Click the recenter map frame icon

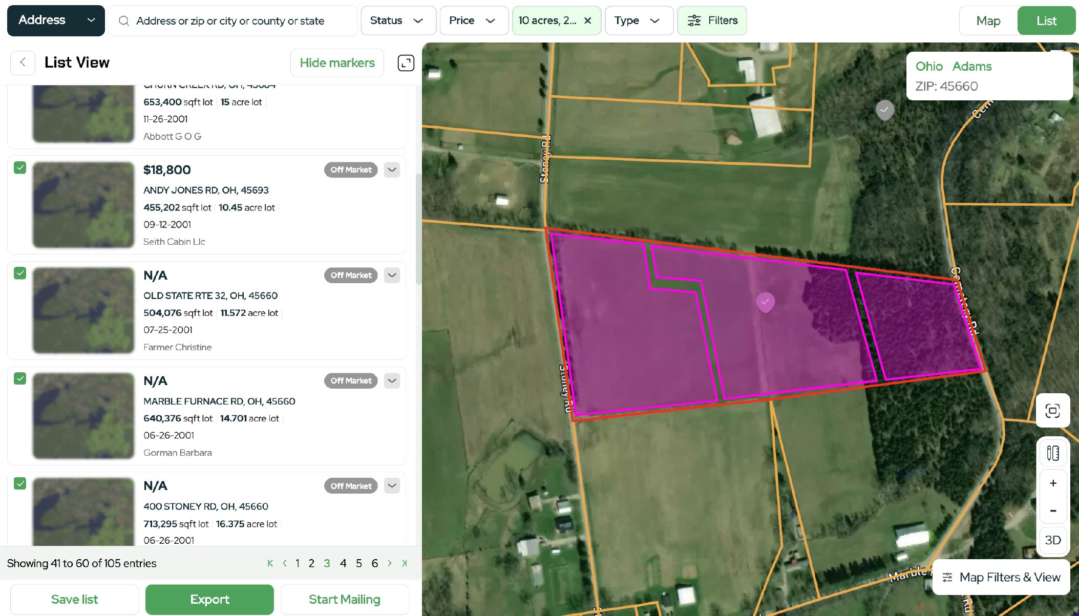pos(1052,411)
